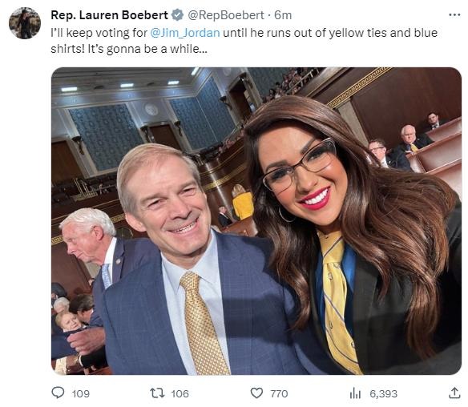Open the tweet's three-dot more options menu
This screenshot has width=468, height=407.
(x=454, y=14)
